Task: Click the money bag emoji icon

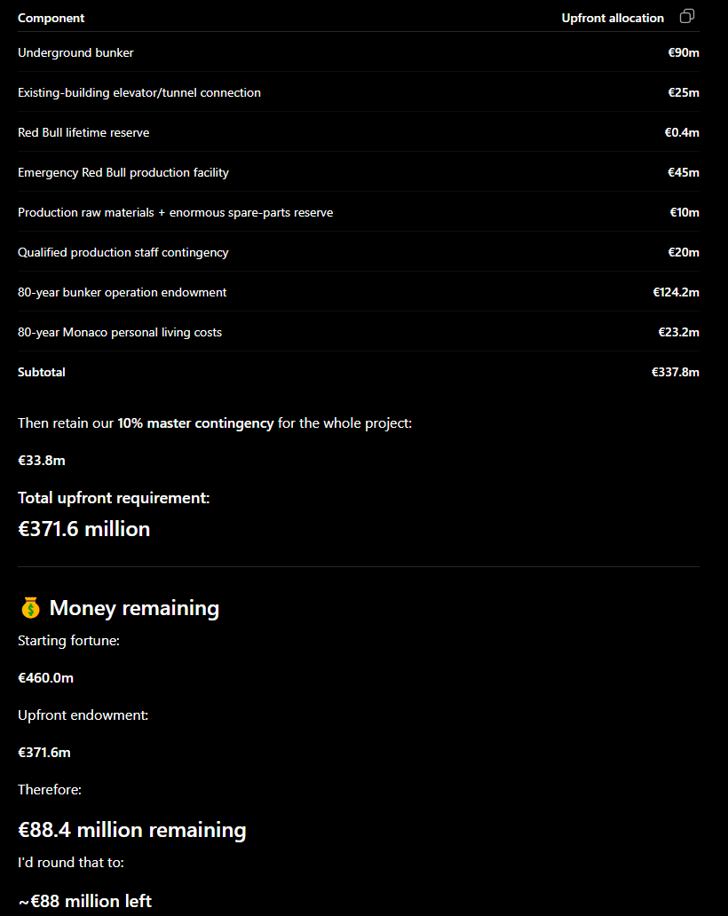Action: point(30,607)
